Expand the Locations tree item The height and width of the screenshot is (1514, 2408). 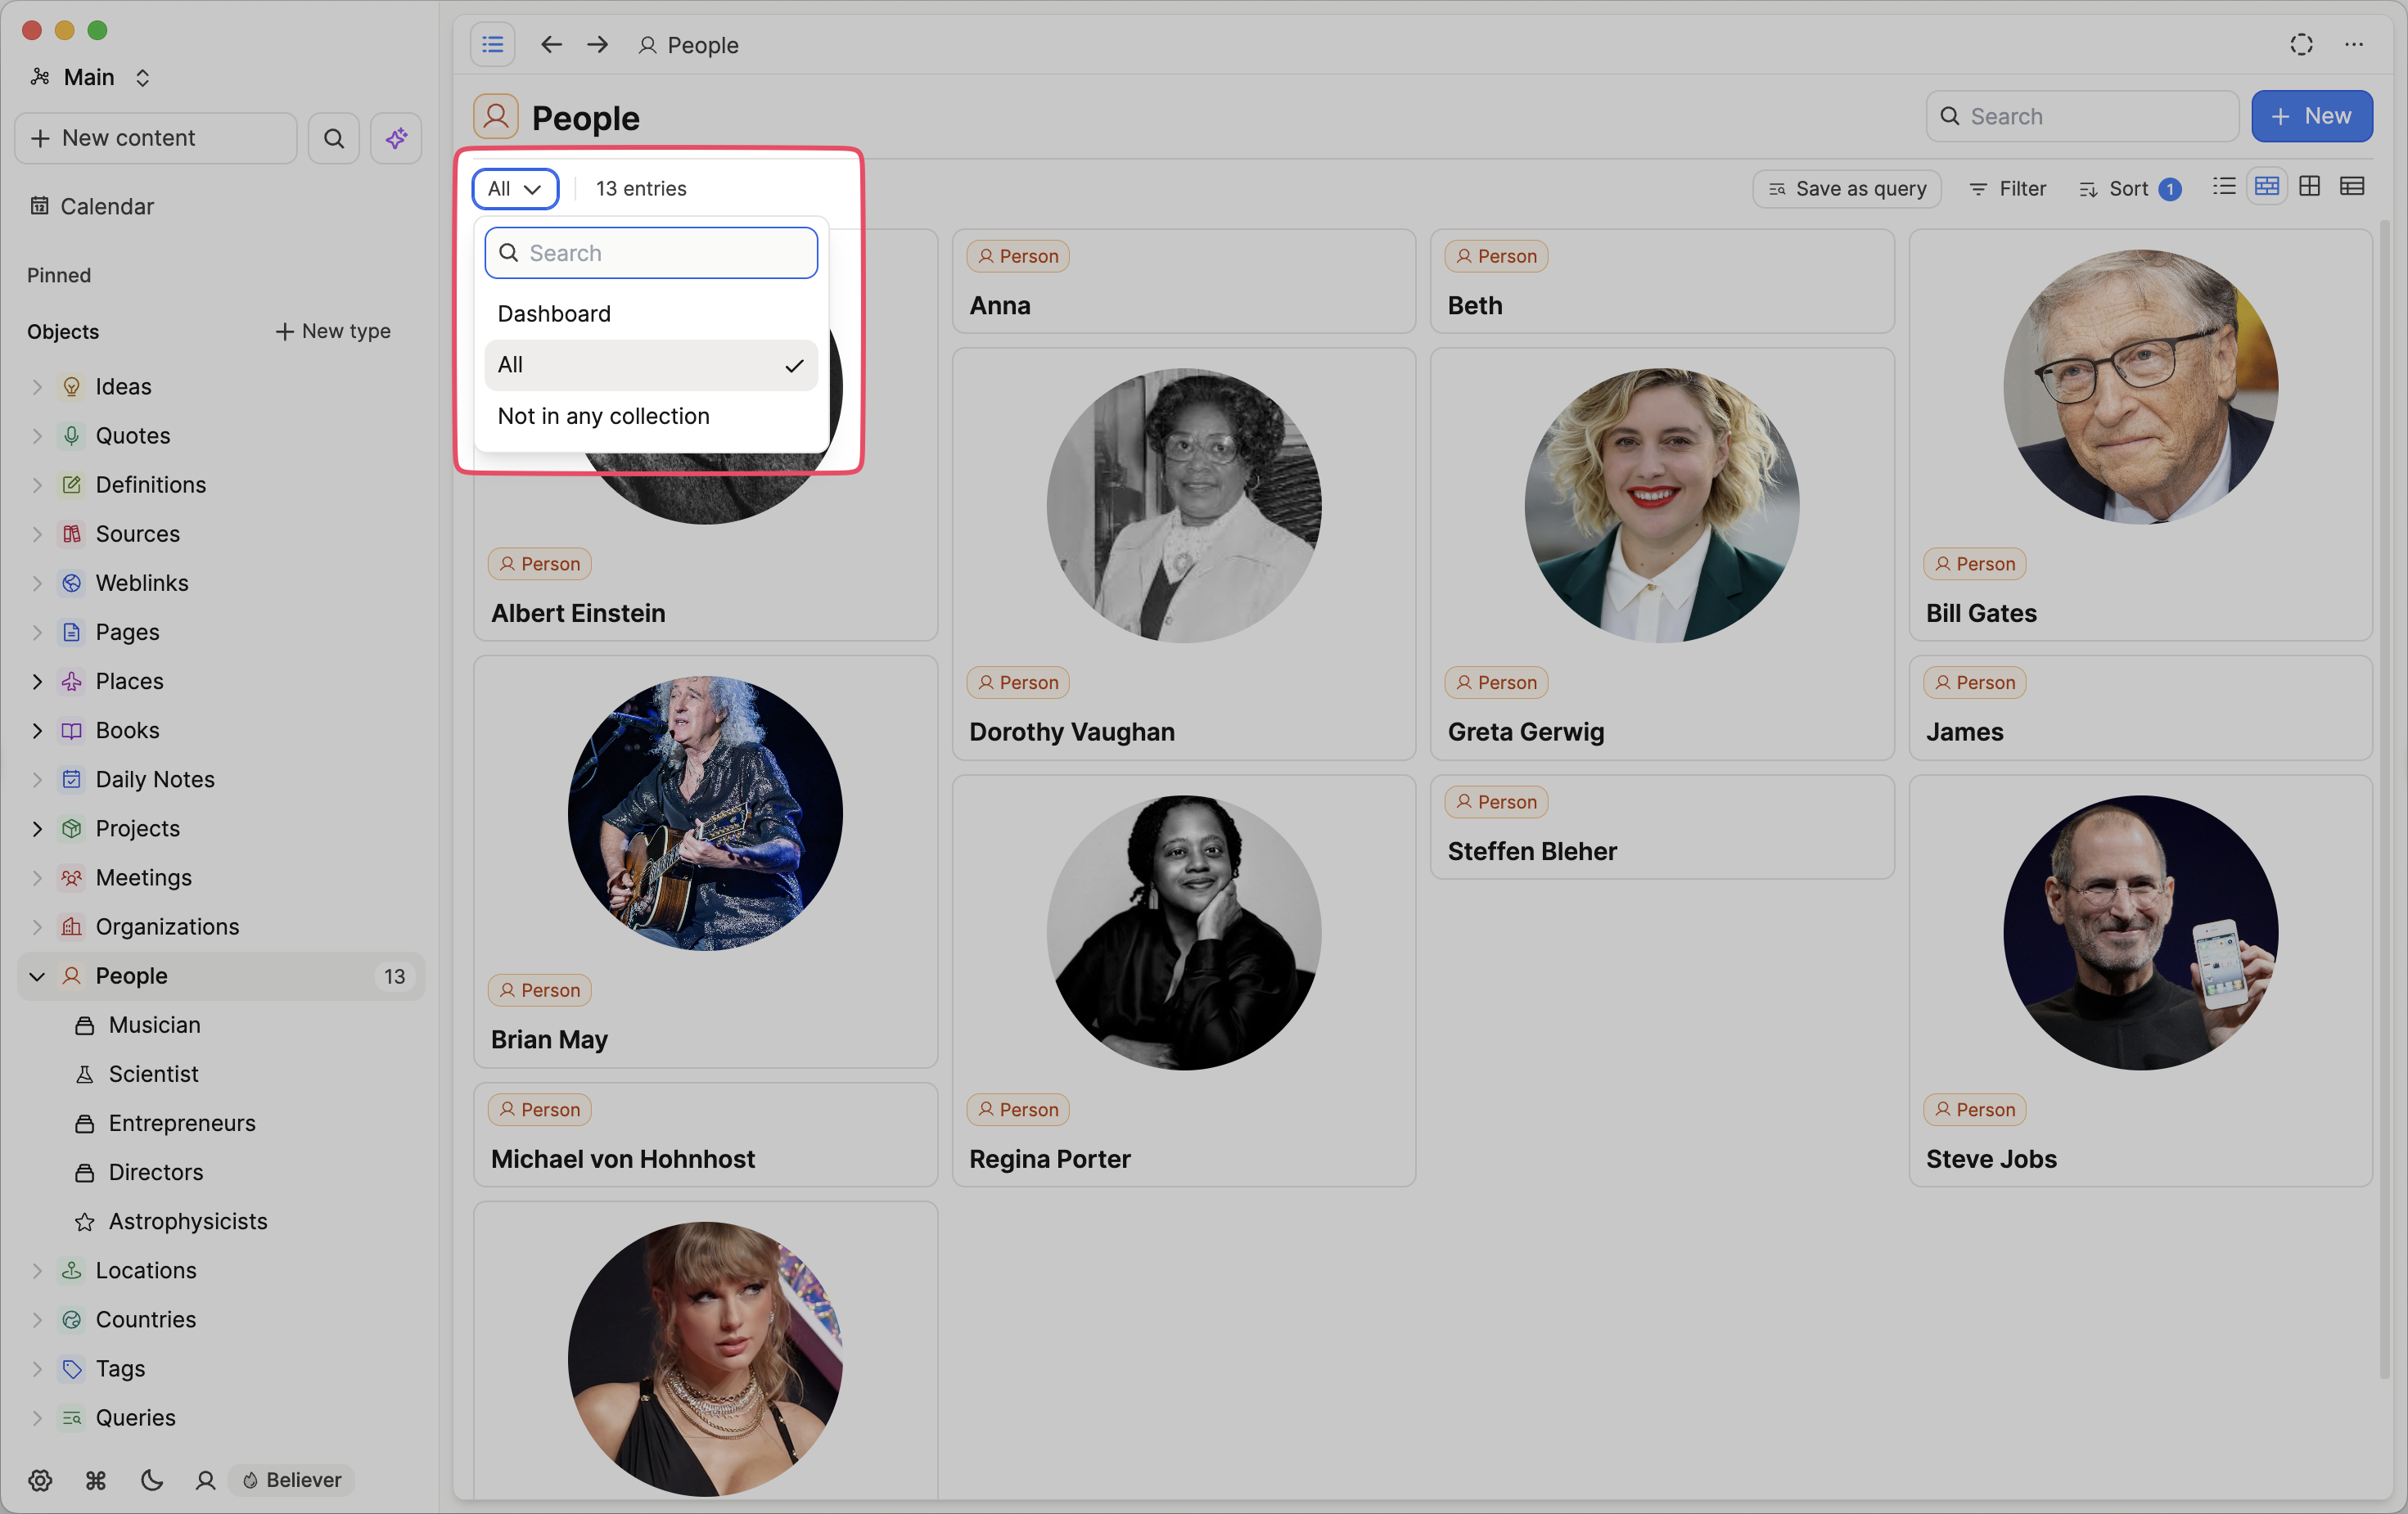pyautogui.click(x=37, y=1270)
